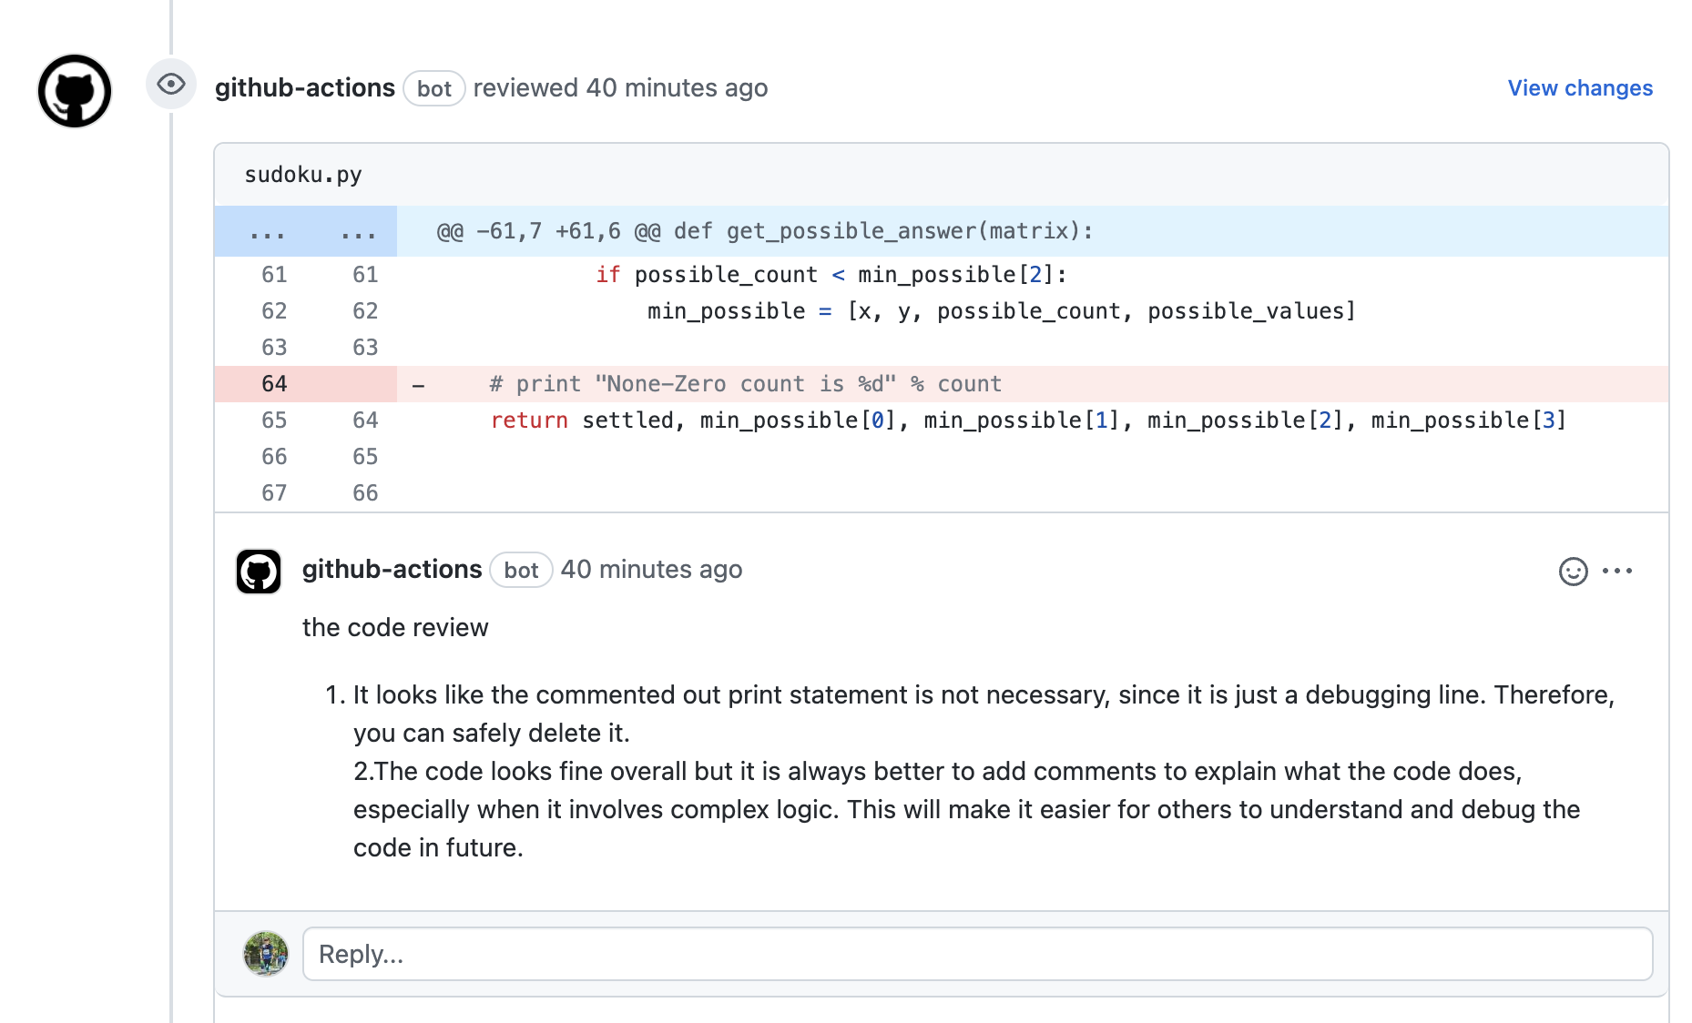The width and height of the screenshot is (1692, 1023).
Task: Select old line number 62
Action: pos(274,311)
